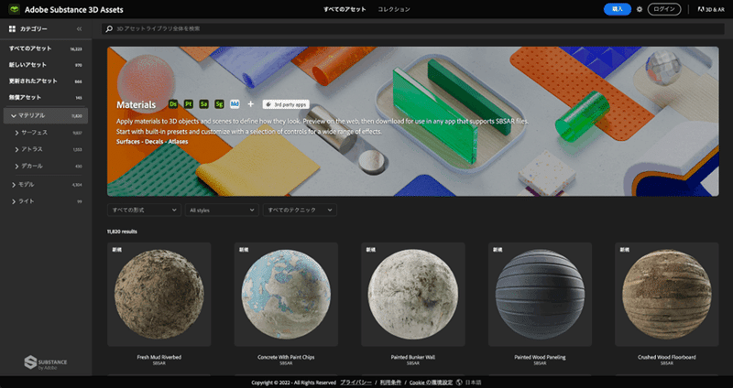733x388 pixels.
Task: Click the 利用条件 footer link
Action: pos(390,383)
